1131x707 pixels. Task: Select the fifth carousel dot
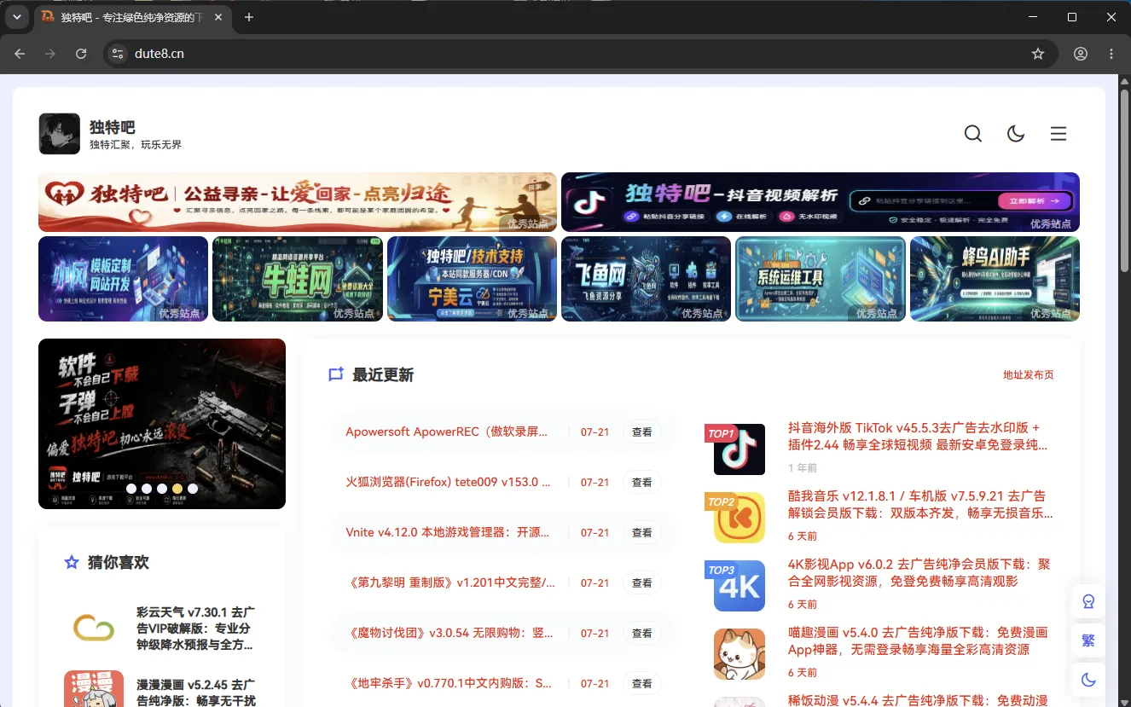coord(193,489)
